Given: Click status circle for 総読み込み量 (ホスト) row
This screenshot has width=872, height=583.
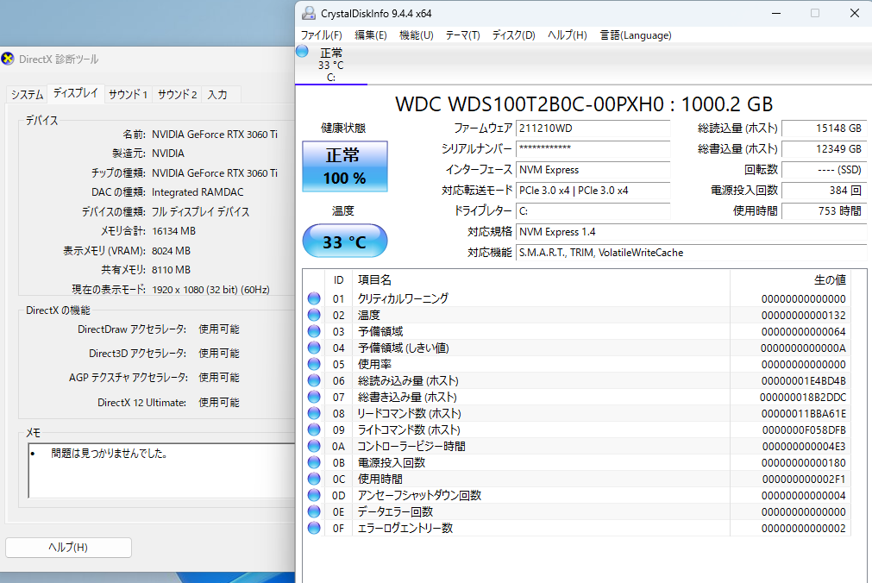Looking at the screenshot, I should point(314,380).
